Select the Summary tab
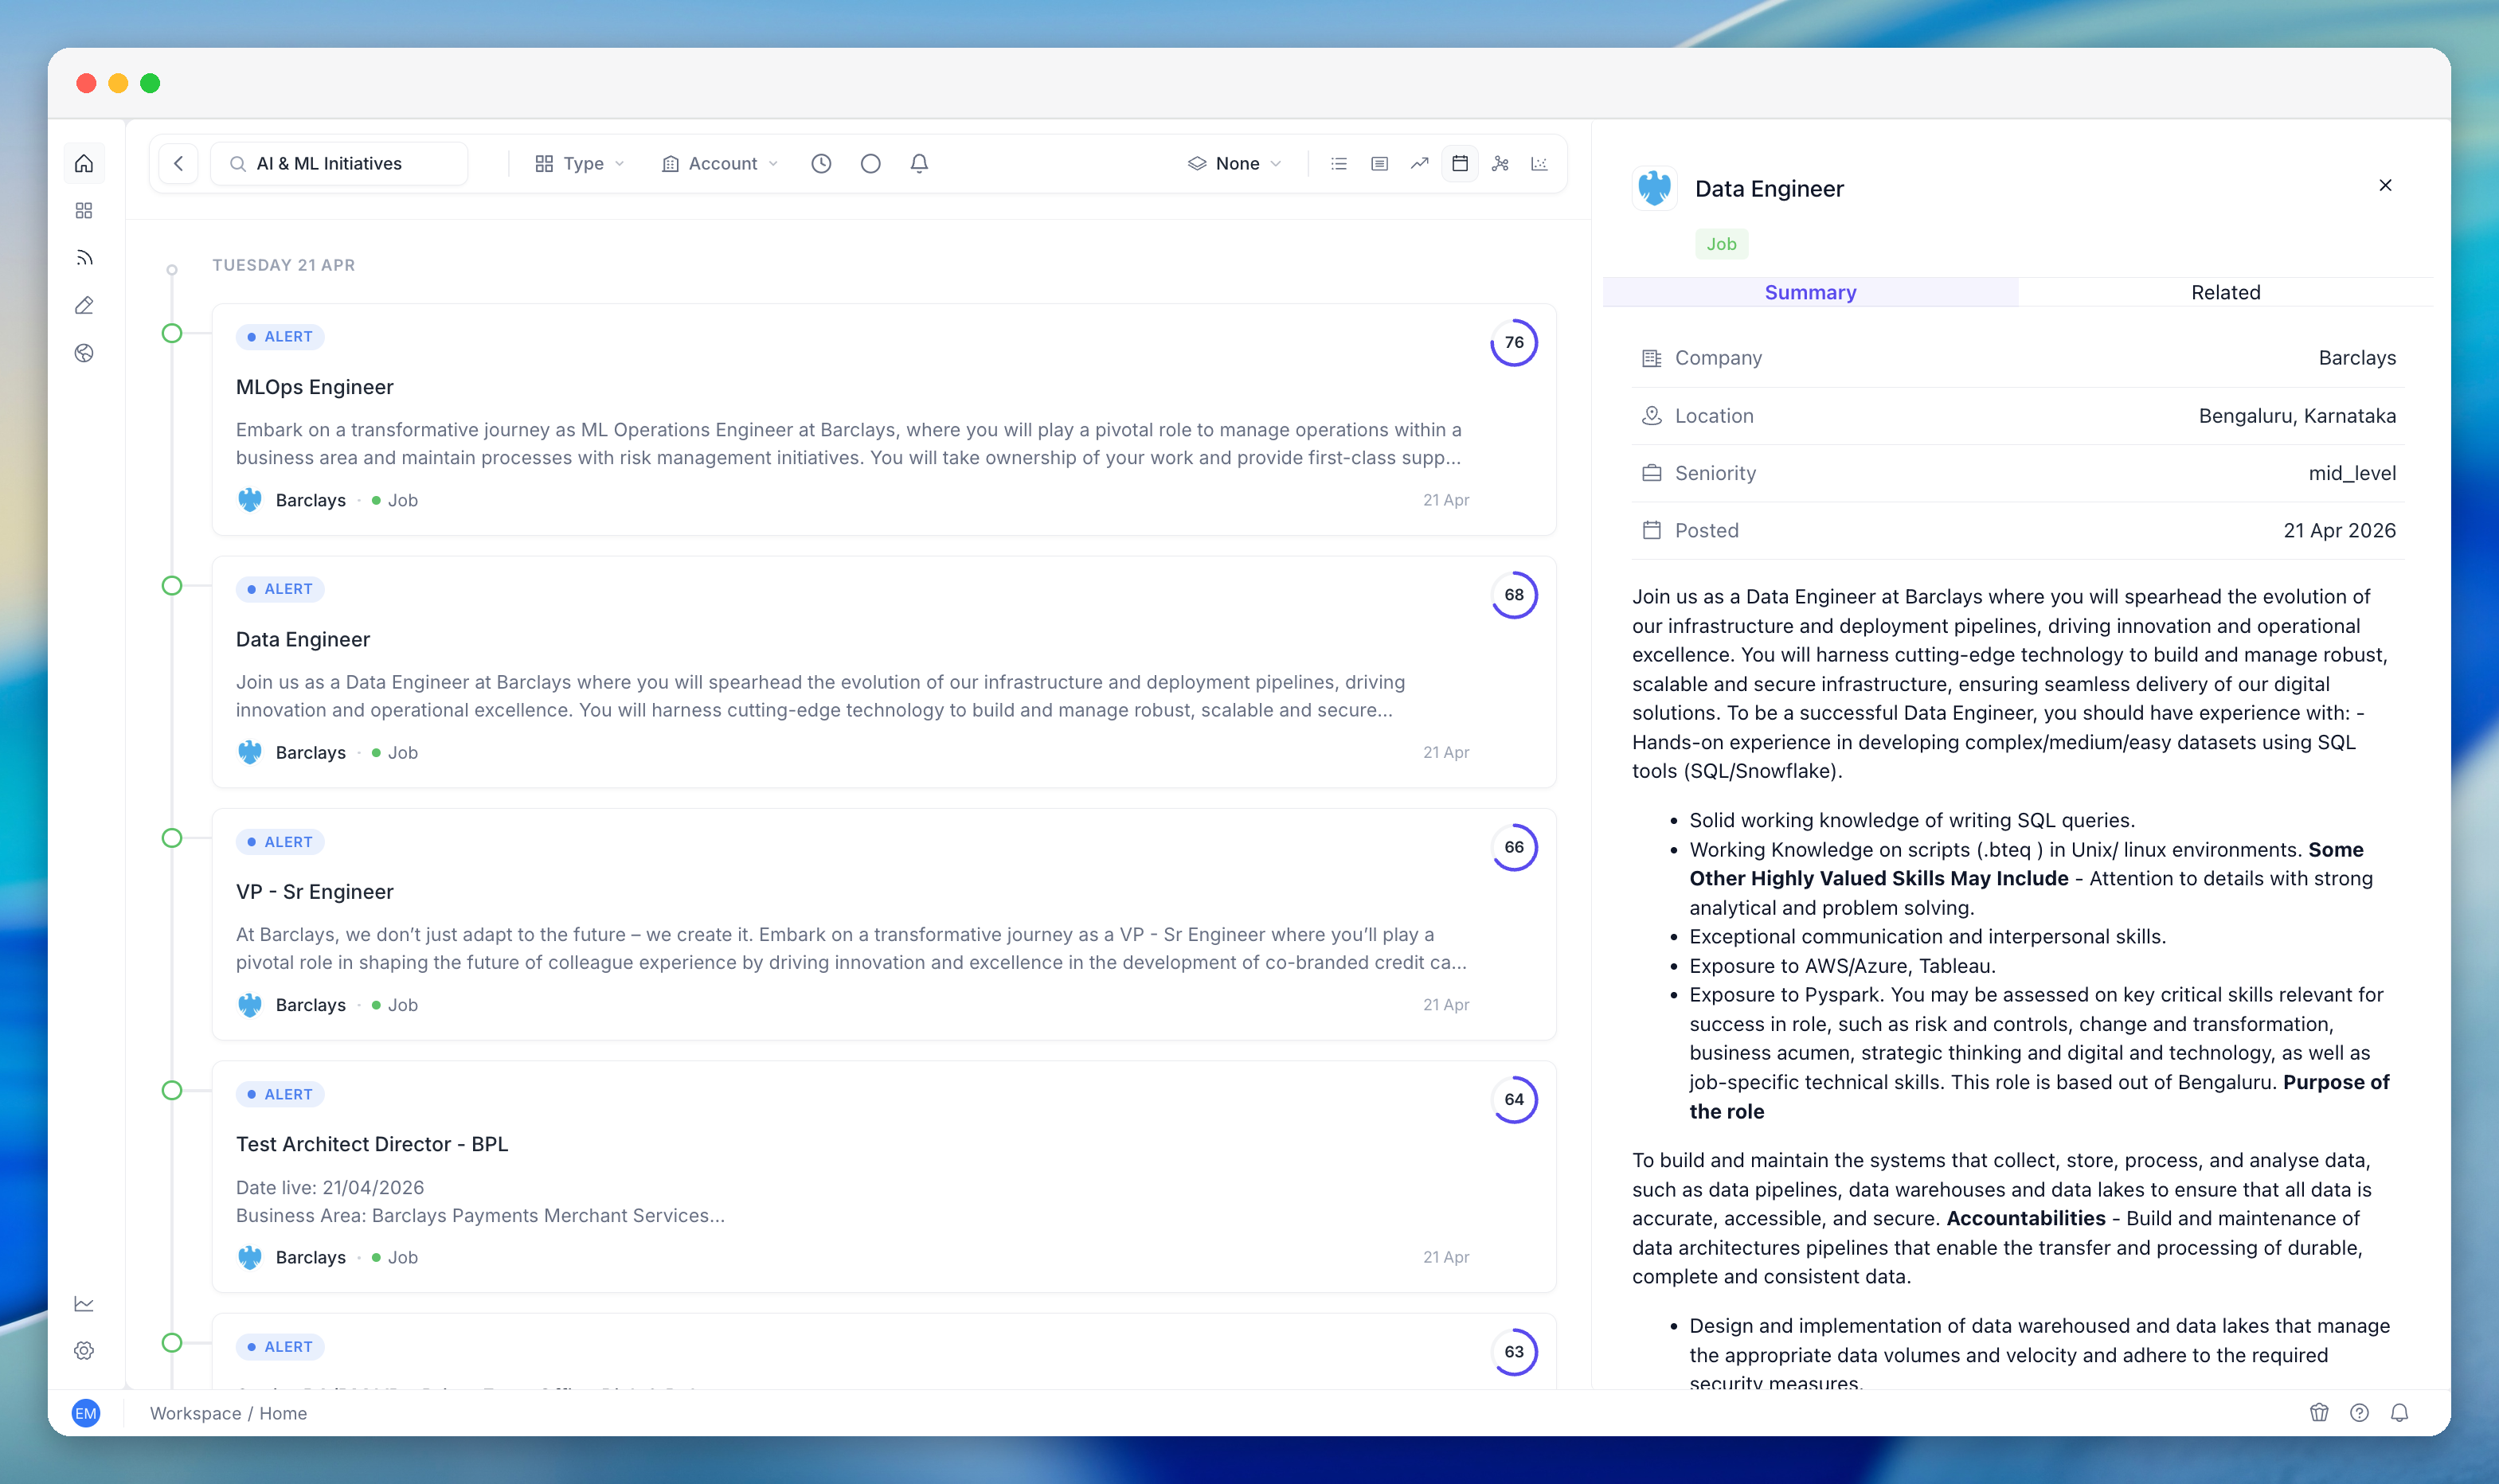Image resolution: width=2499 pixels, height=1484 pixels. click(x=1811, y=292)
